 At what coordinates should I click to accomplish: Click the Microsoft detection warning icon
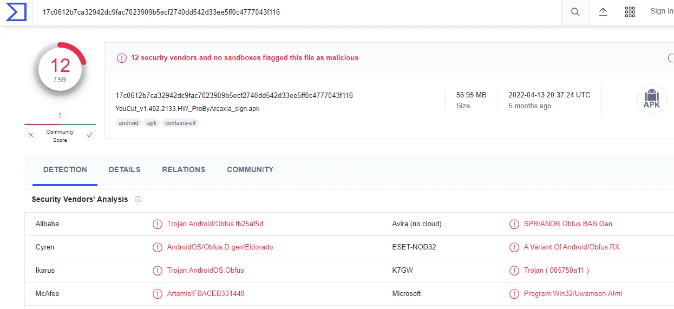(514, 294)
